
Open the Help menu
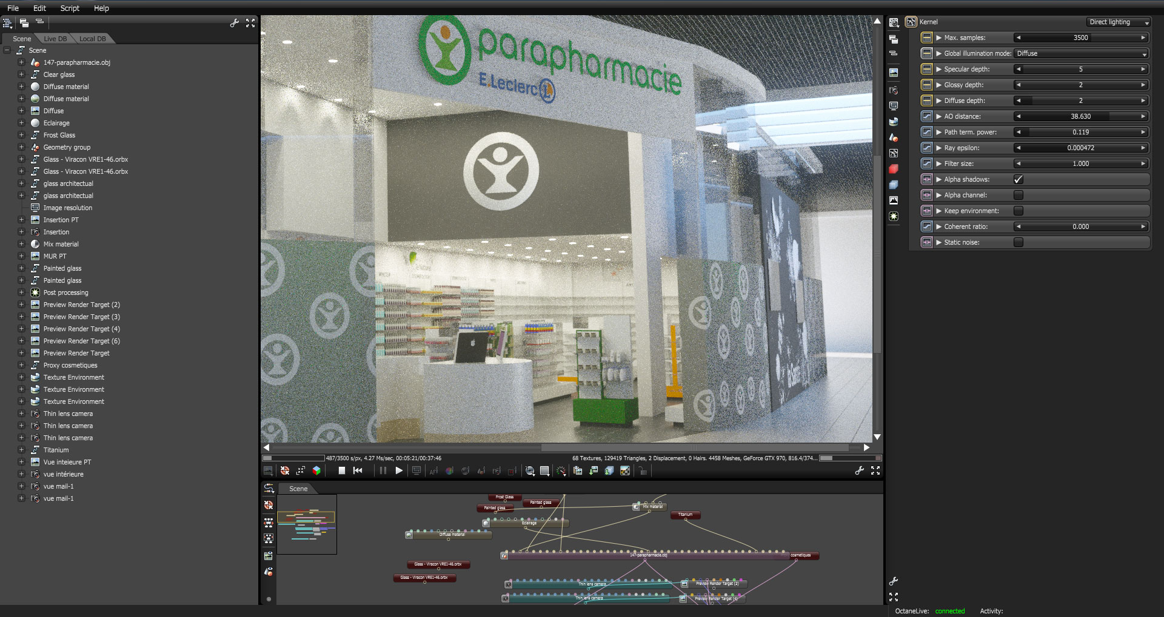101,8
